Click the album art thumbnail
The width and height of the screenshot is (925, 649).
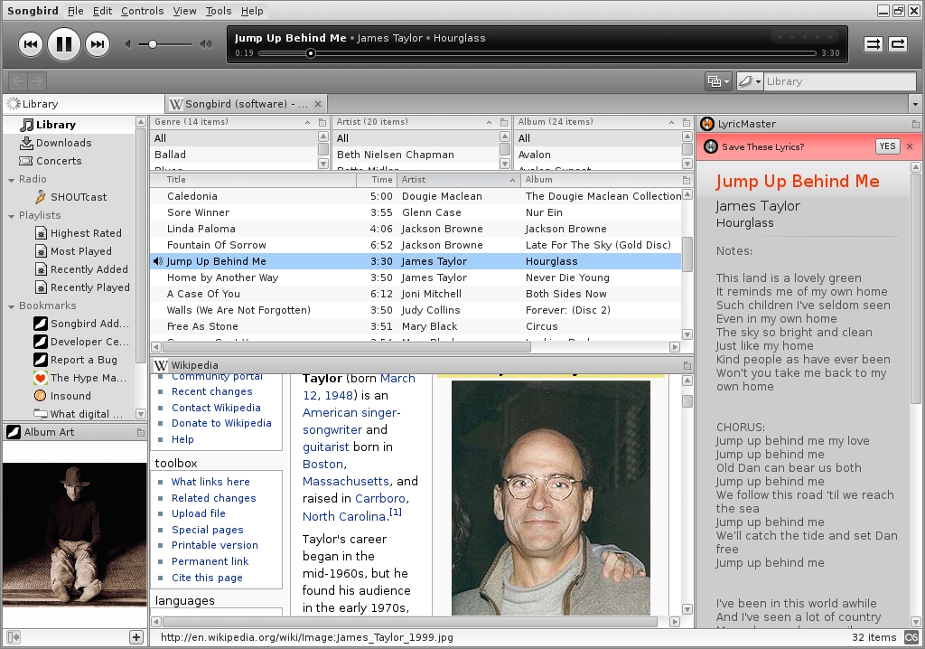pos(74,534)
